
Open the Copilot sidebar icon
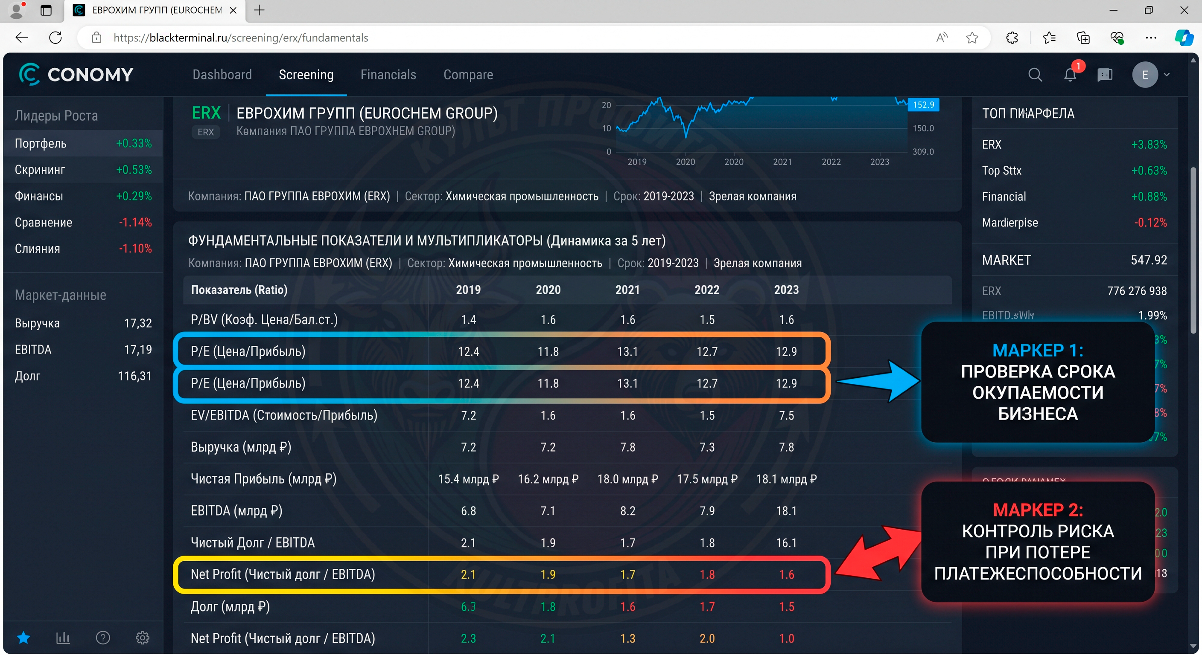(x=1184, y=37)
